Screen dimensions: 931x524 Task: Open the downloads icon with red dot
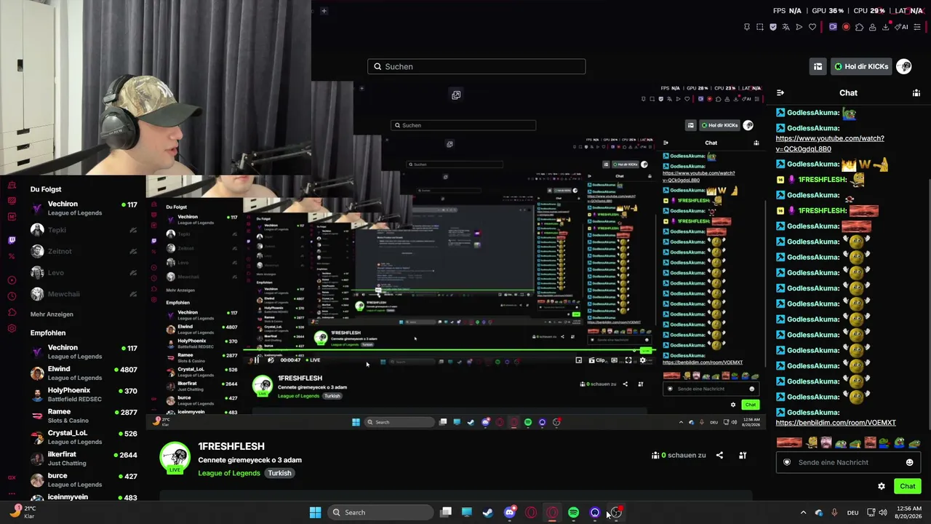click(x=885, y=27)
